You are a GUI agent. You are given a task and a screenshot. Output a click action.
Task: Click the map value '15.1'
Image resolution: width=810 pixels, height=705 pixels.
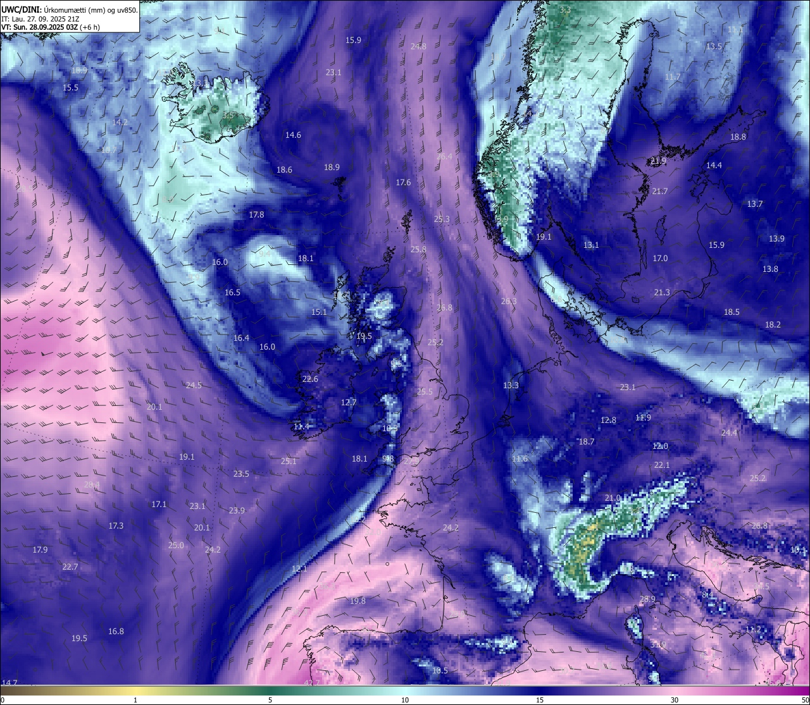[319, 312]
